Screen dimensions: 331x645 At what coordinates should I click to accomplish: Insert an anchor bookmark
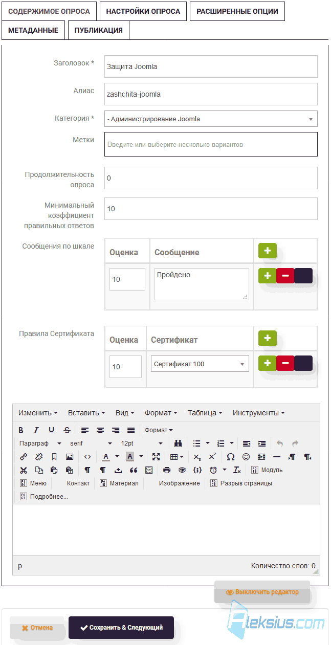pos(54,457)
